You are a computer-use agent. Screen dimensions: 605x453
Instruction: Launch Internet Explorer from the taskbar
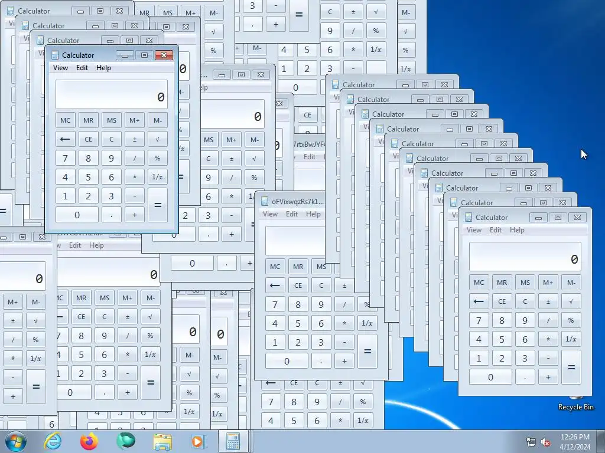point(53,441)
